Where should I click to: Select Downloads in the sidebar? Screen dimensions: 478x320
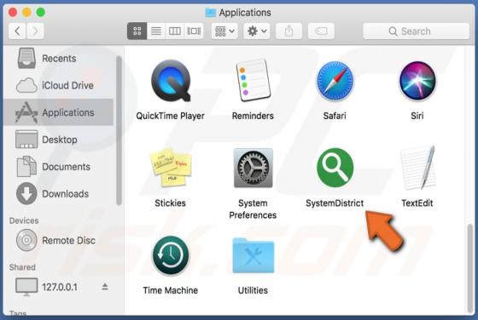point(59,193)
